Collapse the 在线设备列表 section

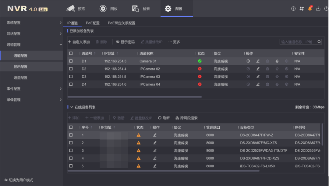pos(72,107)
